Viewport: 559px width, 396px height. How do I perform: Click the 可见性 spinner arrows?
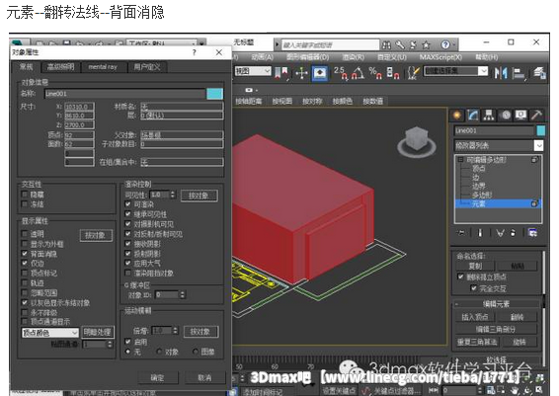pyautogui.click(x=173, y=195)
